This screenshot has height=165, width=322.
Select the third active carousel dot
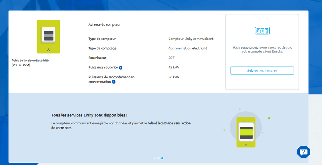point(162,158)
